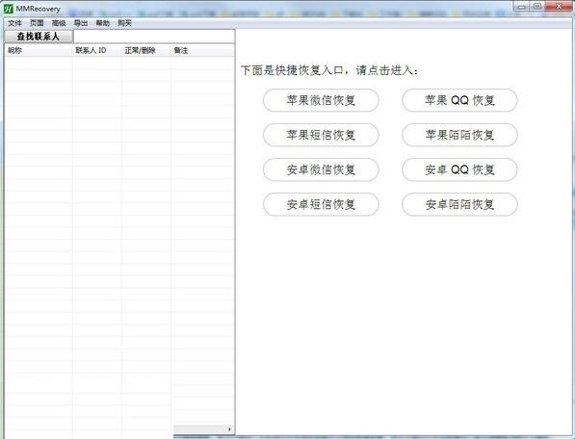The height and width of the screenshot is (439, 575).
Task: Close the MMRecovery window
Action: [x=559, y=6]
